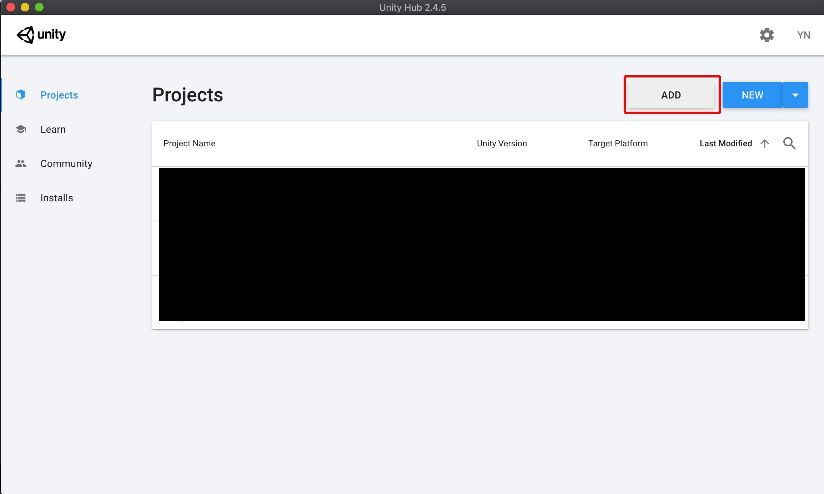This screenshot has width=824, height=494.
Task: Click the ADD project button
Action: (671, 95)
